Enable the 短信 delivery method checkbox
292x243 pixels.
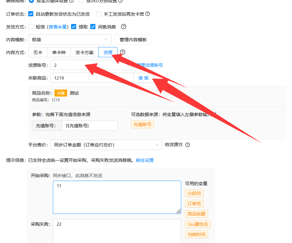[31, 27]
